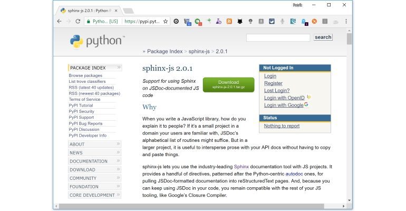Expand the DOCUMENTATION sidebar section
The image size is (406, 211).
point(94,161)
